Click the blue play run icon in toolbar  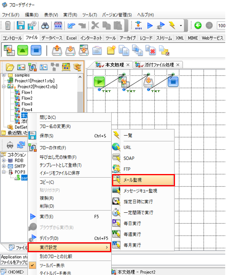[x=150, y=26]
